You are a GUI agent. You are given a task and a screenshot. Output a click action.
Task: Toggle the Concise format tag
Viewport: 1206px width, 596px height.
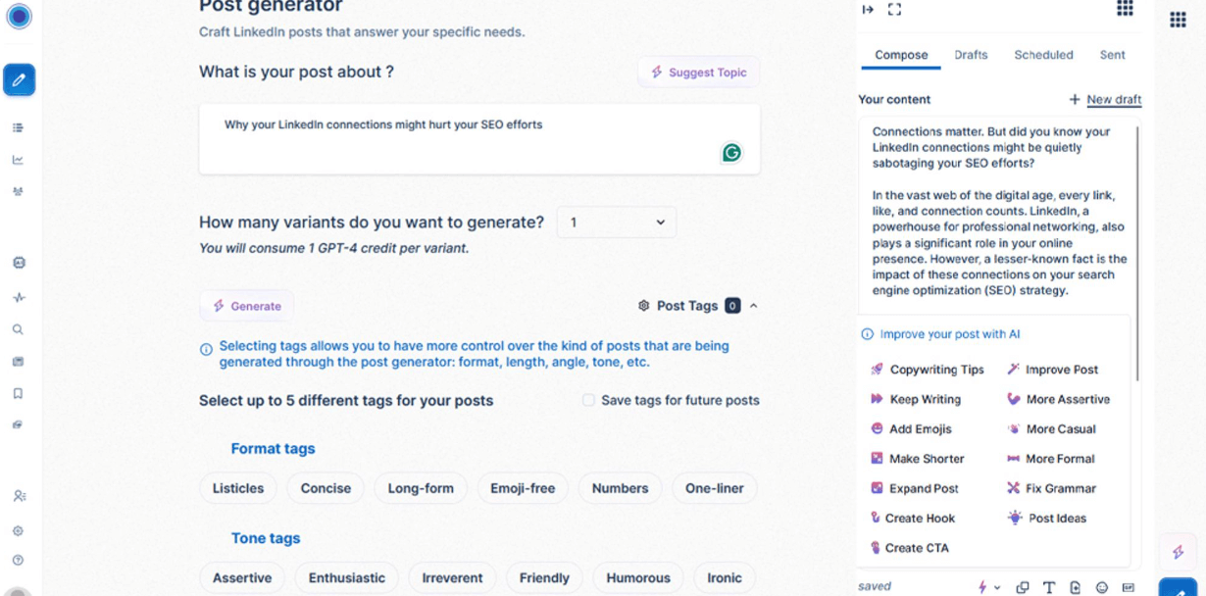(326, 488)
